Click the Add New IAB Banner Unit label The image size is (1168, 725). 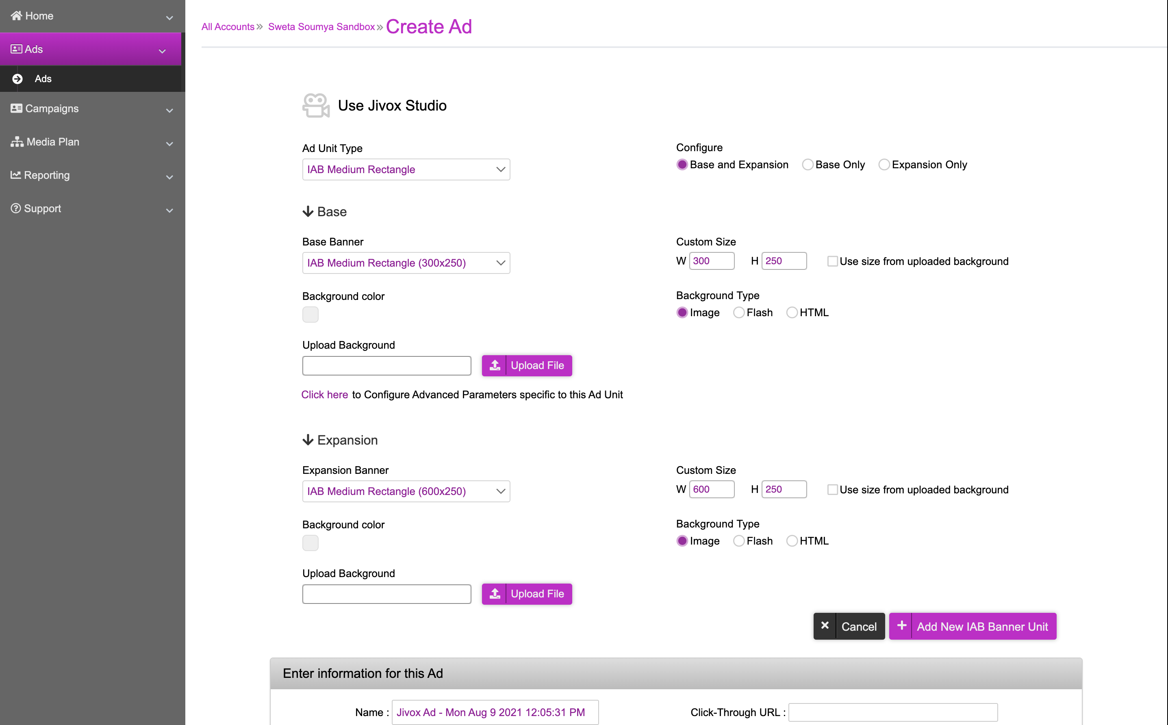click(x=982, y=627)
